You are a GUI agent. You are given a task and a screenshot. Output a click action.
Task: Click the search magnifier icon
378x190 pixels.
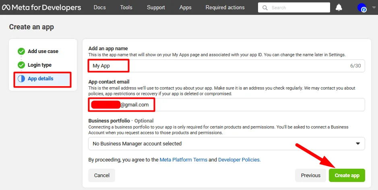265,8
